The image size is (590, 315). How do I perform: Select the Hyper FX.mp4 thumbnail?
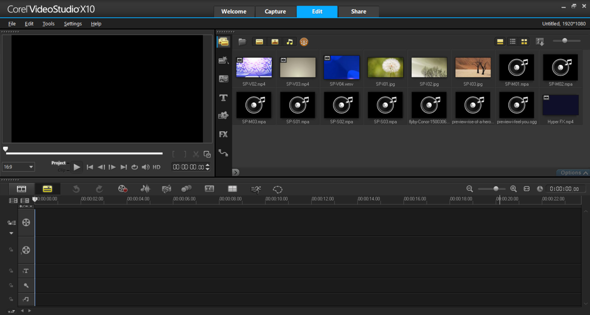click(560, 105)
